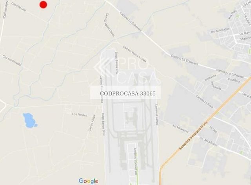Click the Av. Miraflores label near Camino A Lampa

(180, 129)
